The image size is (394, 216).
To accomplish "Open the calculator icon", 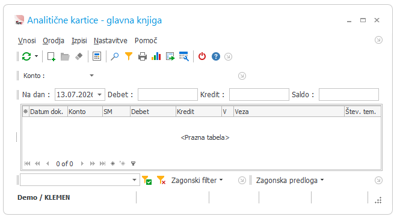I will [x=97, y=56].
